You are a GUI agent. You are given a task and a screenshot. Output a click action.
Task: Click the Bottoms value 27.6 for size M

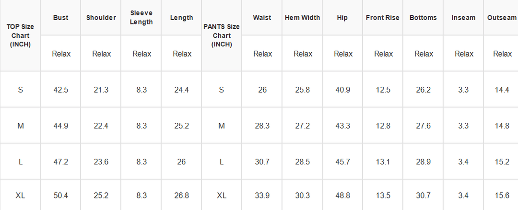tap(423, 126)
